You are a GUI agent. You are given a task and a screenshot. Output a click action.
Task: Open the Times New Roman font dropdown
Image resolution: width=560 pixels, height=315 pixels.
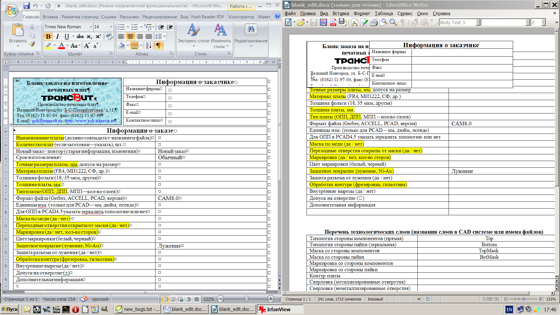click(91, 27)
